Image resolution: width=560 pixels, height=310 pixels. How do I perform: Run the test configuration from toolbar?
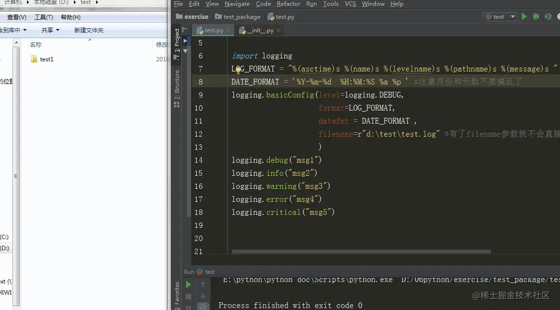(x=524, y=16)
